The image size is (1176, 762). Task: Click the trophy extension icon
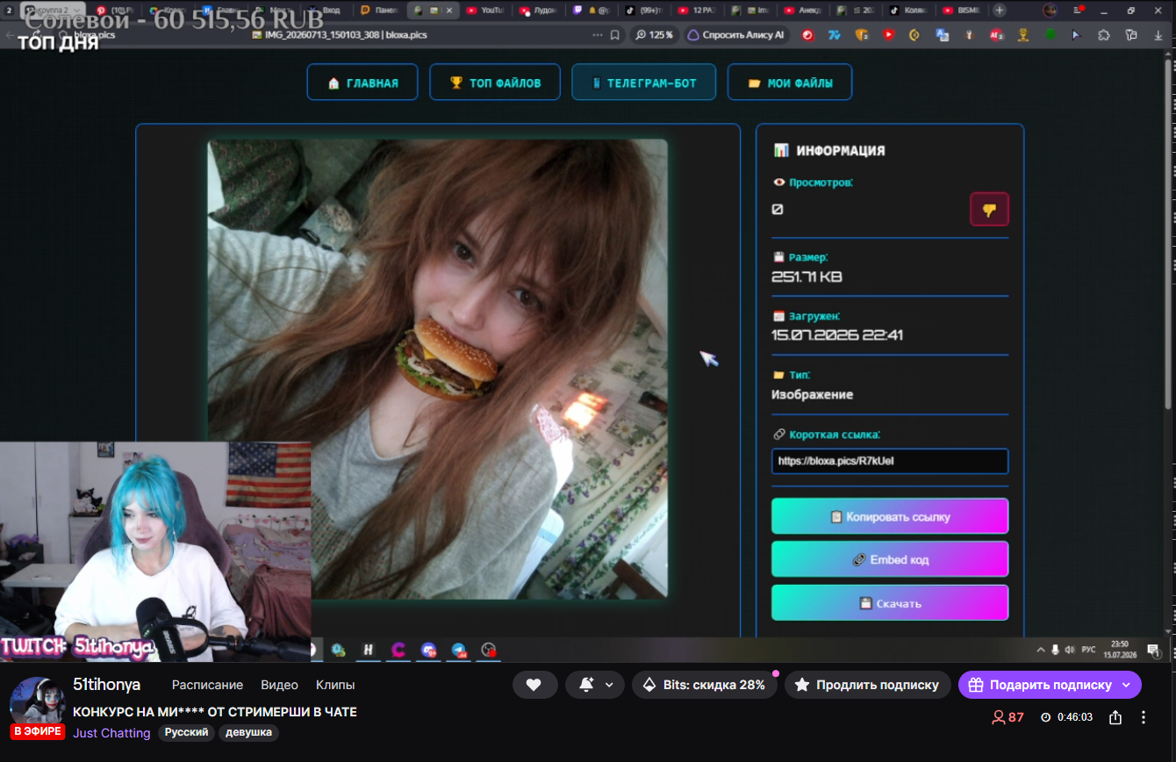tap(1023, 35)
